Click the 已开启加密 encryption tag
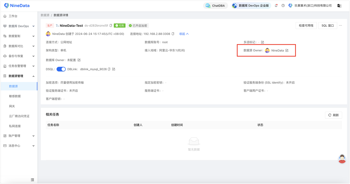Image resolution: width=350 pixels, height=184 pixels. point(138,26)
